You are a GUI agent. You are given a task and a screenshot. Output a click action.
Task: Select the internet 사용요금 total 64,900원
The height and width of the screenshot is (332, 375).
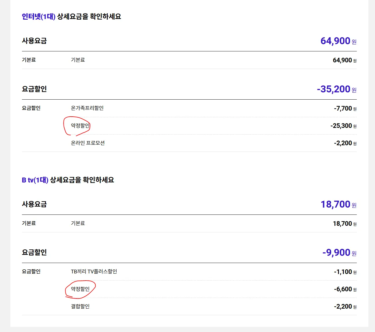pyautogui.click(x=338, y=41)
